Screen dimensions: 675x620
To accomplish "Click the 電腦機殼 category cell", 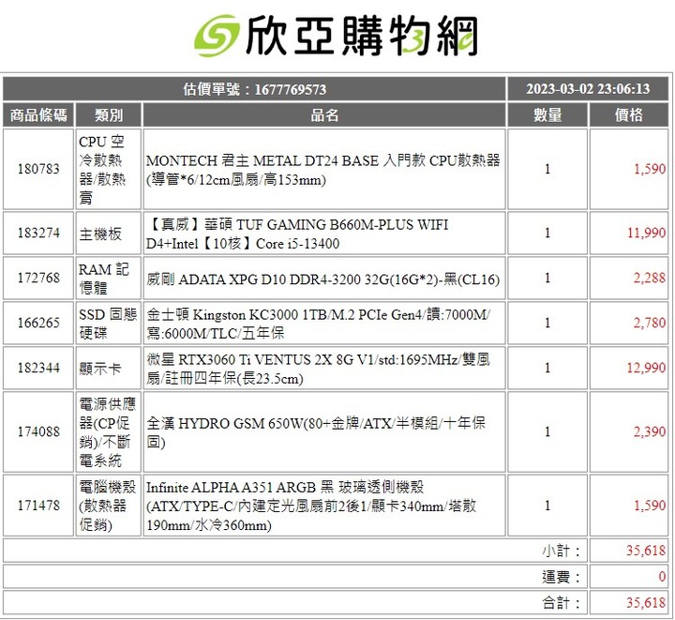I will (x=107, y=506).
